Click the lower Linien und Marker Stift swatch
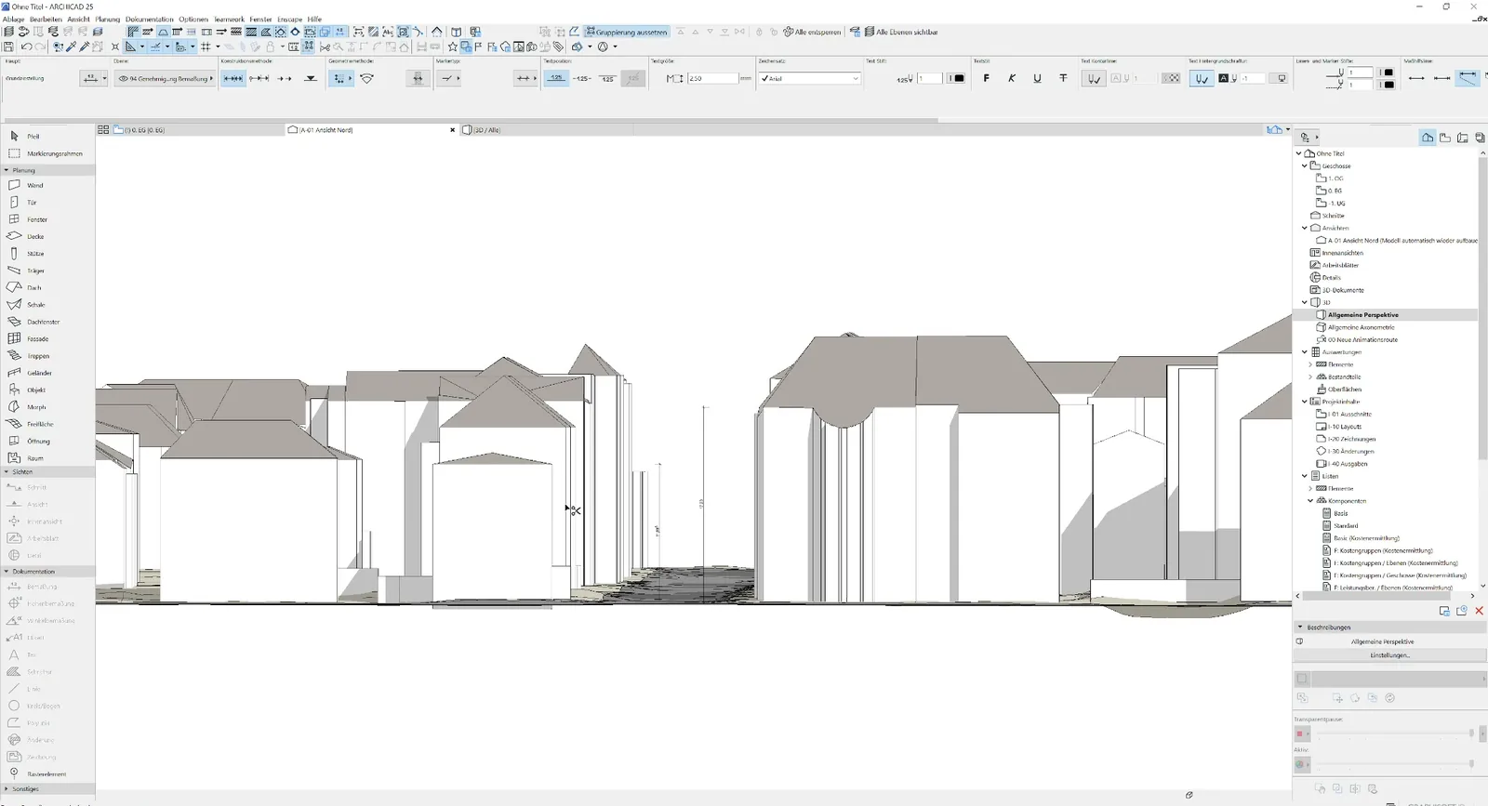The width and height of the screenshot is (1488, 806). [x=1388, y=85]
